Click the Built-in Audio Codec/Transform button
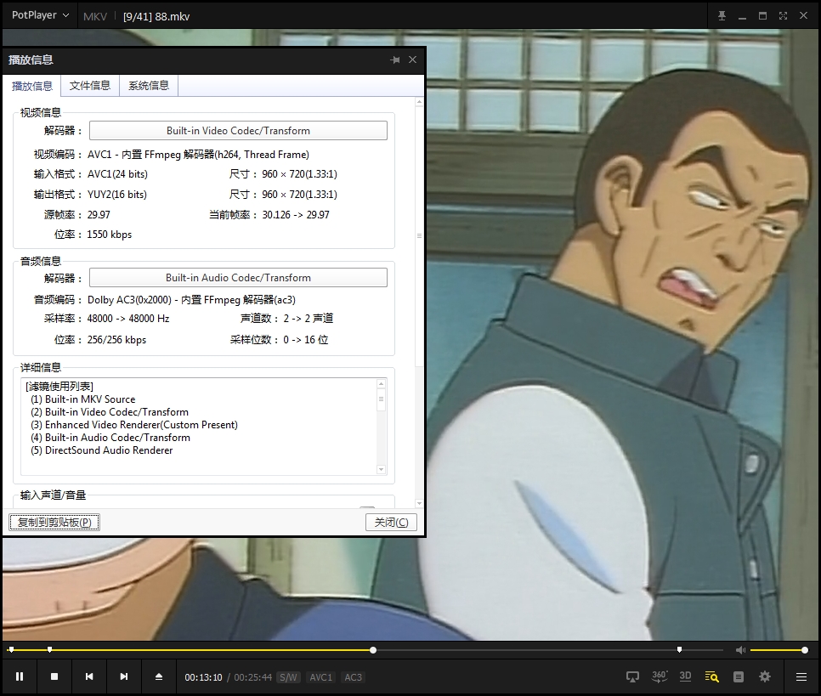 [x=238, y=278]
